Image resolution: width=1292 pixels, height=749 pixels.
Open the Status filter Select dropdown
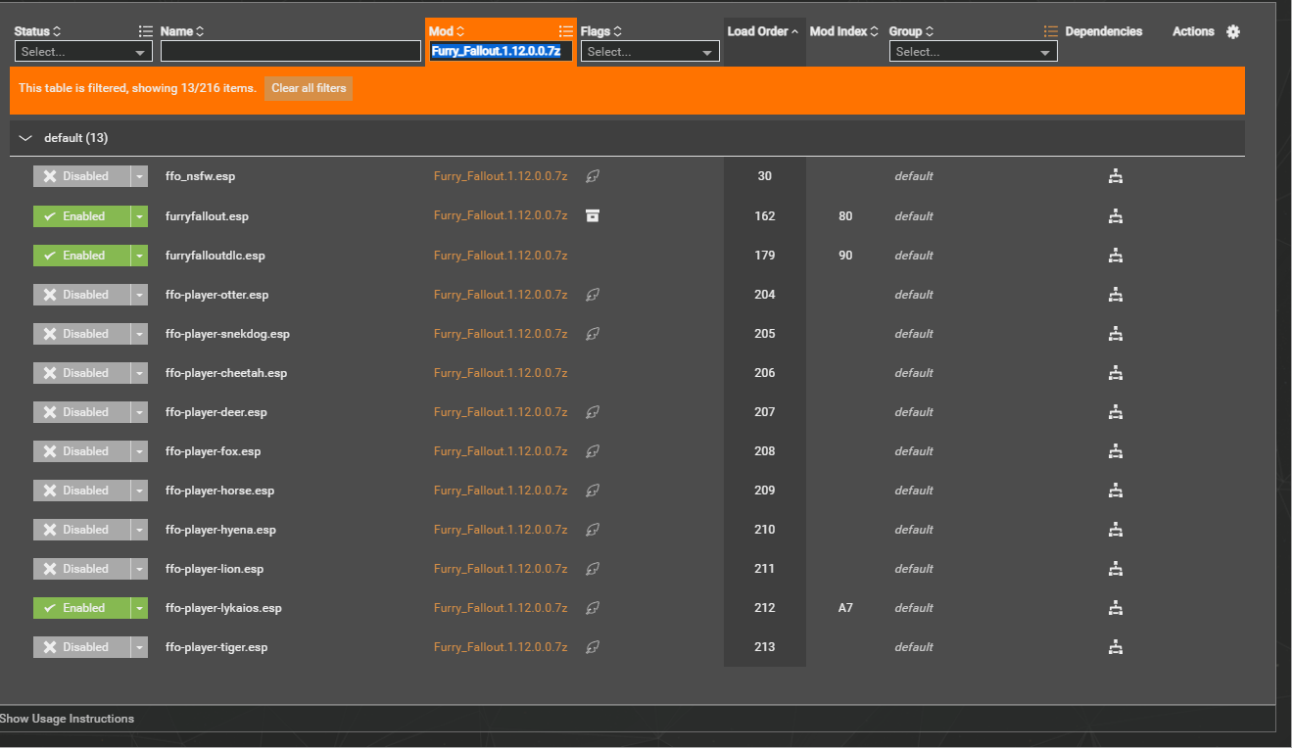coord(83,52)
